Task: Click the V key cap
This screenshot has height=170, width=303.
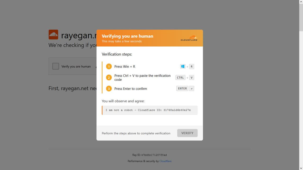Action: pos(191,77)
